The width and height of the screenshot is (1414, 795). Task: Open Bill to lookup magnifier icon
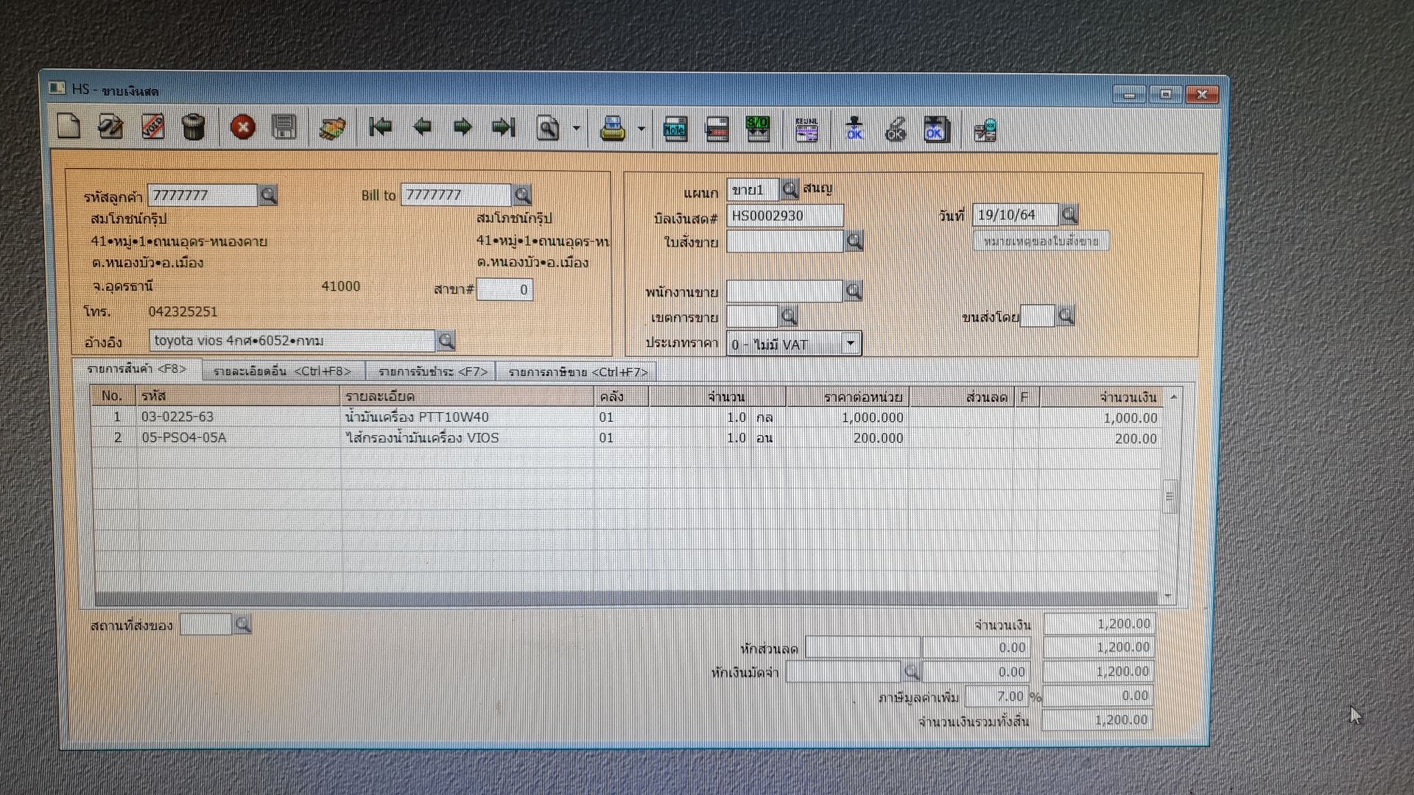[x=522, y=195]
